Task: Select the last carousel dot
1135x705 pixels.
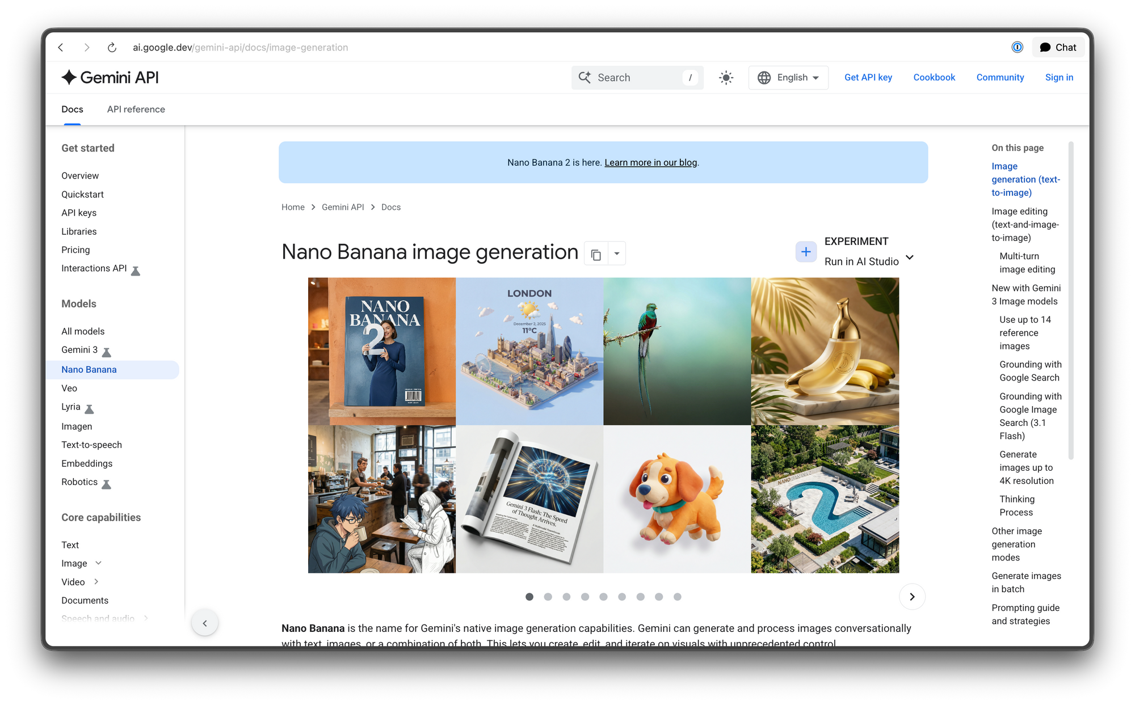Action: pyautogui.click(x=677, y=597)
